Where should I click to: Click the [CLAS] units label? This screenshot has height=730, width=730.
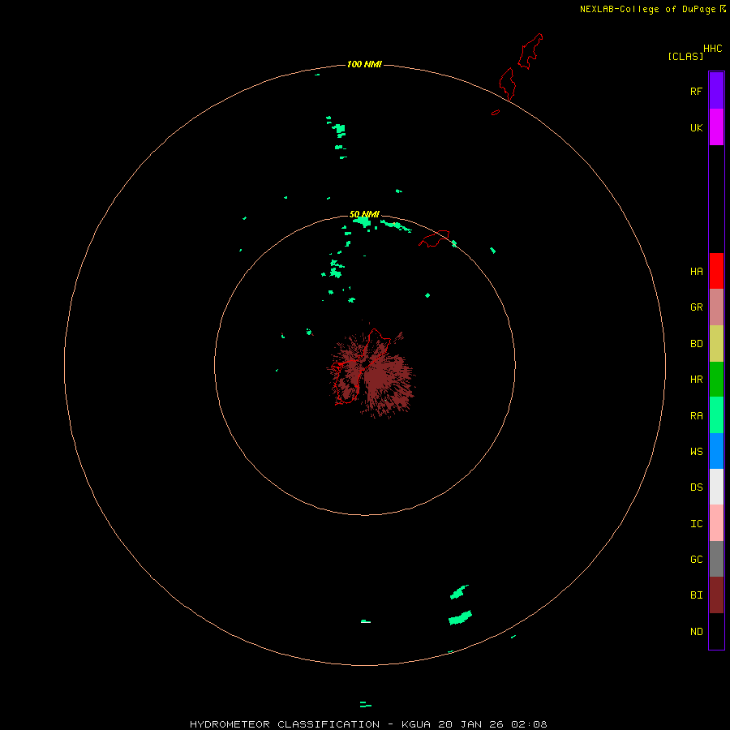685,56
